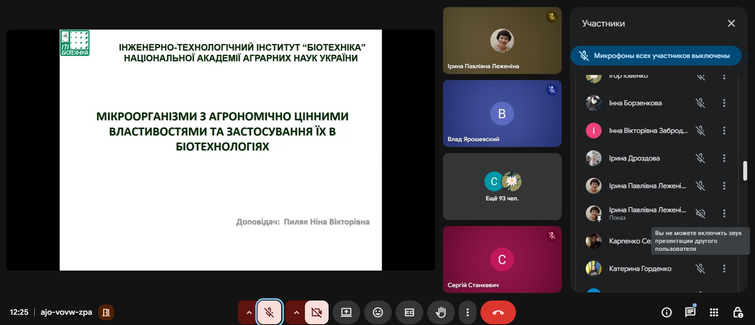Click the 'Ещё 93 чел.' participants tile
Image resolution: width=755 pixels, height=325 pixels.
pyautogui.click(x=502, y=187)
